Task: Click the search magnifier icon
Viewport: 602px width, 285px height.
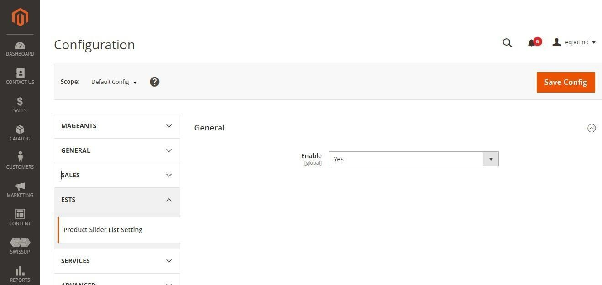Action: tap(507, 43)
